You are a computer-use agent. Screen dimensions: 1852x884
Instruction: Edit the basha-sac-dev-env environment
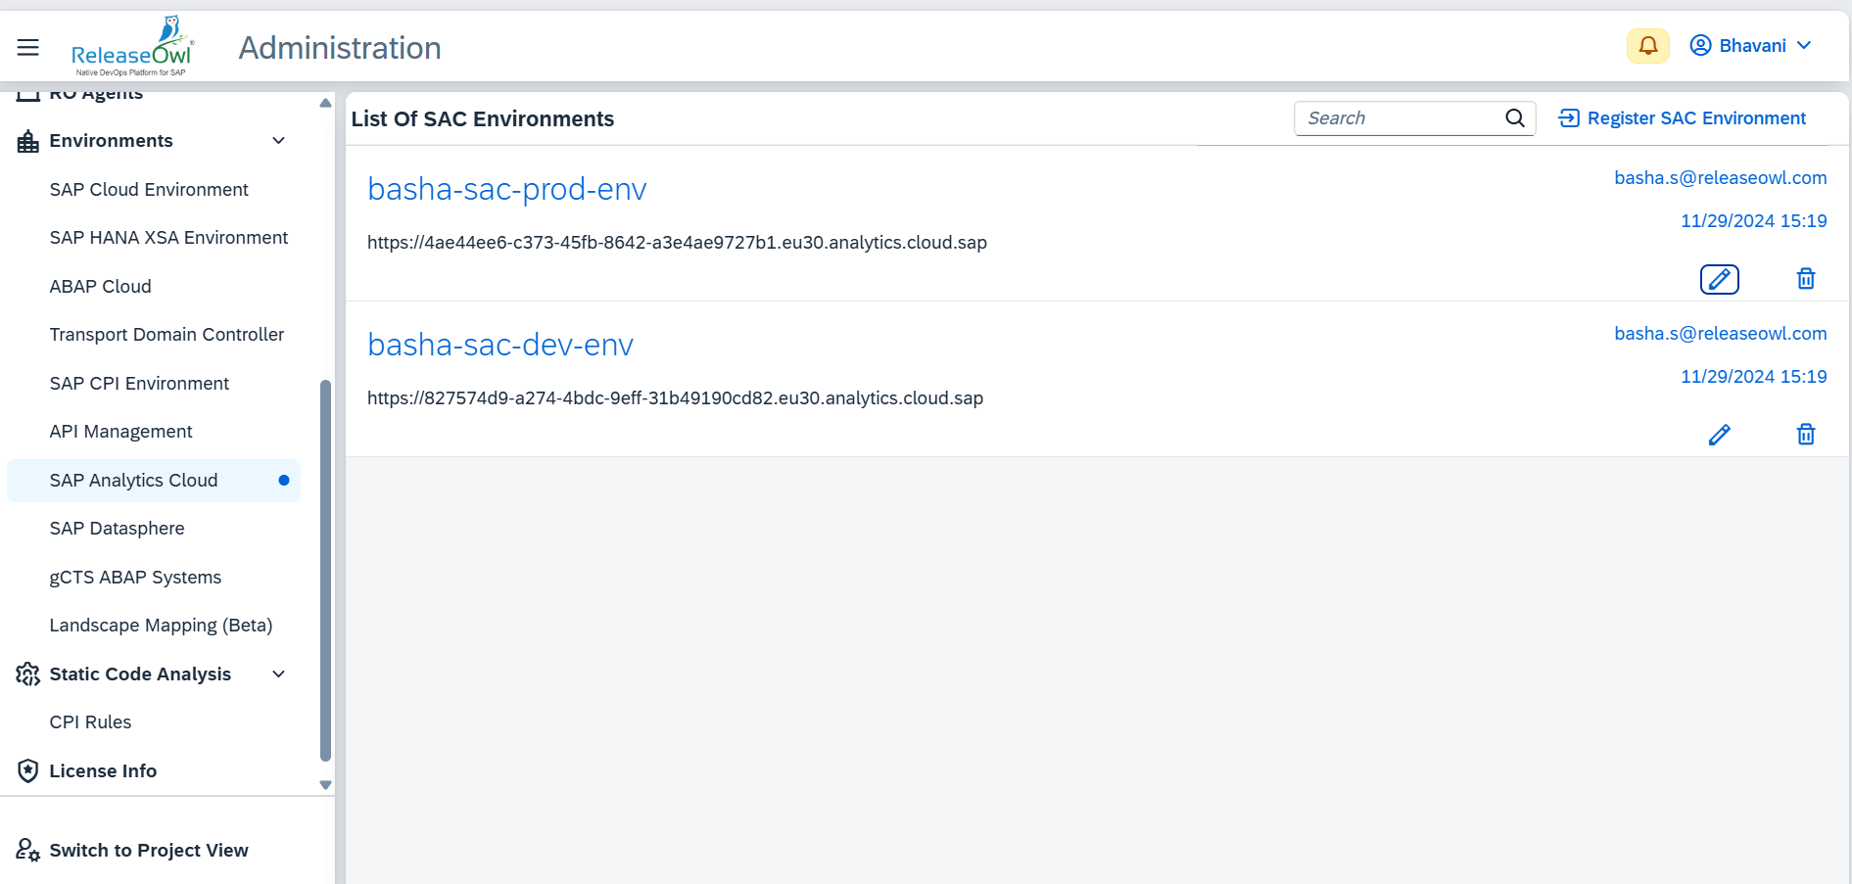1719,435
